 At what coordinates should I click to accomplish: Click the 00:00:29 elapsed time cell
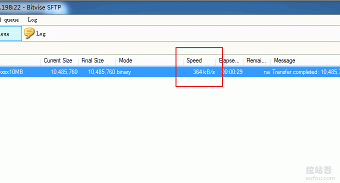(232, 72)
